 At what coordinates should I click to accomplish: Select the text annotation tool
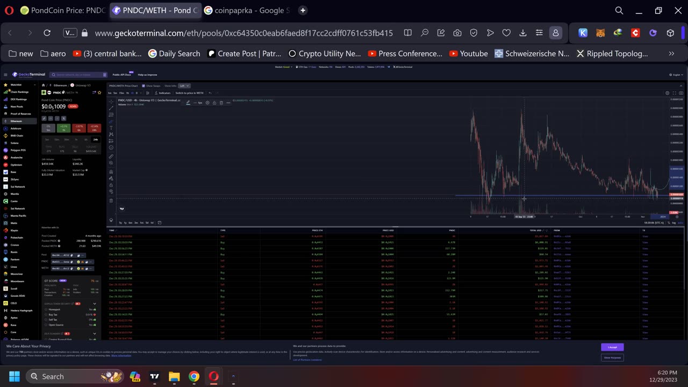(111, 128)
